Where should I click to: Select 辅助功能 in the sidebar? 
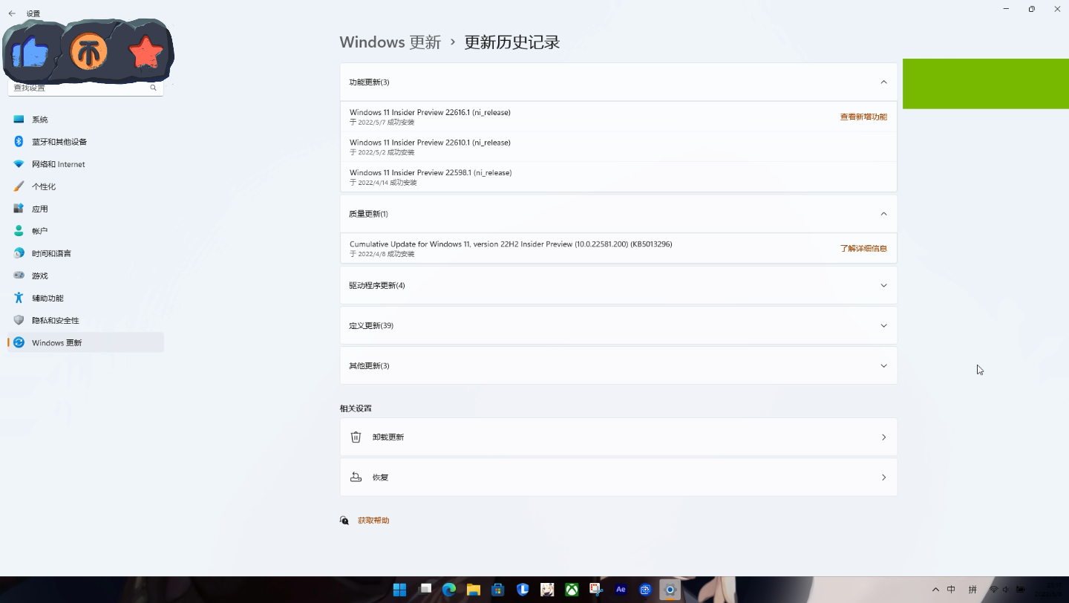pos(48,297)
